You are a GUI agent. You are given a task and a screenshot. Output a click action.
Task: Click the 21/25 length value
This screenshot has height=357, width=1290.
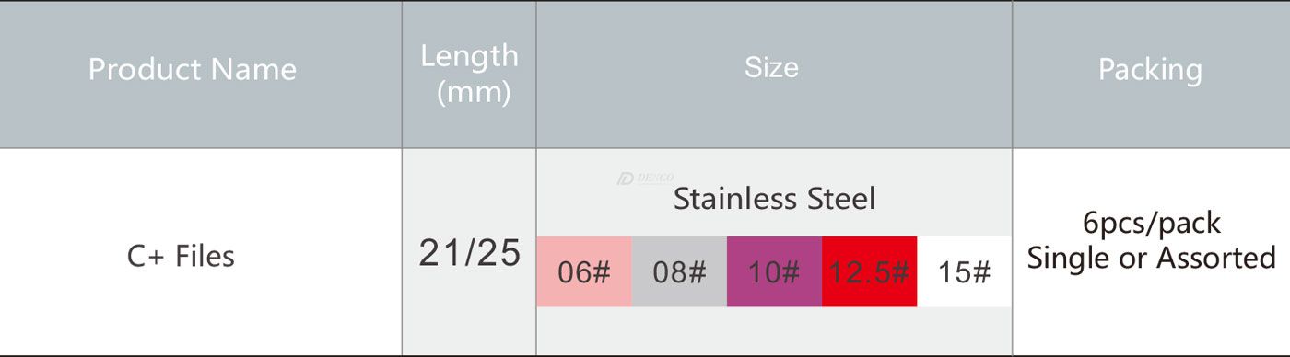pyautogui.click(x=470, y=253)
